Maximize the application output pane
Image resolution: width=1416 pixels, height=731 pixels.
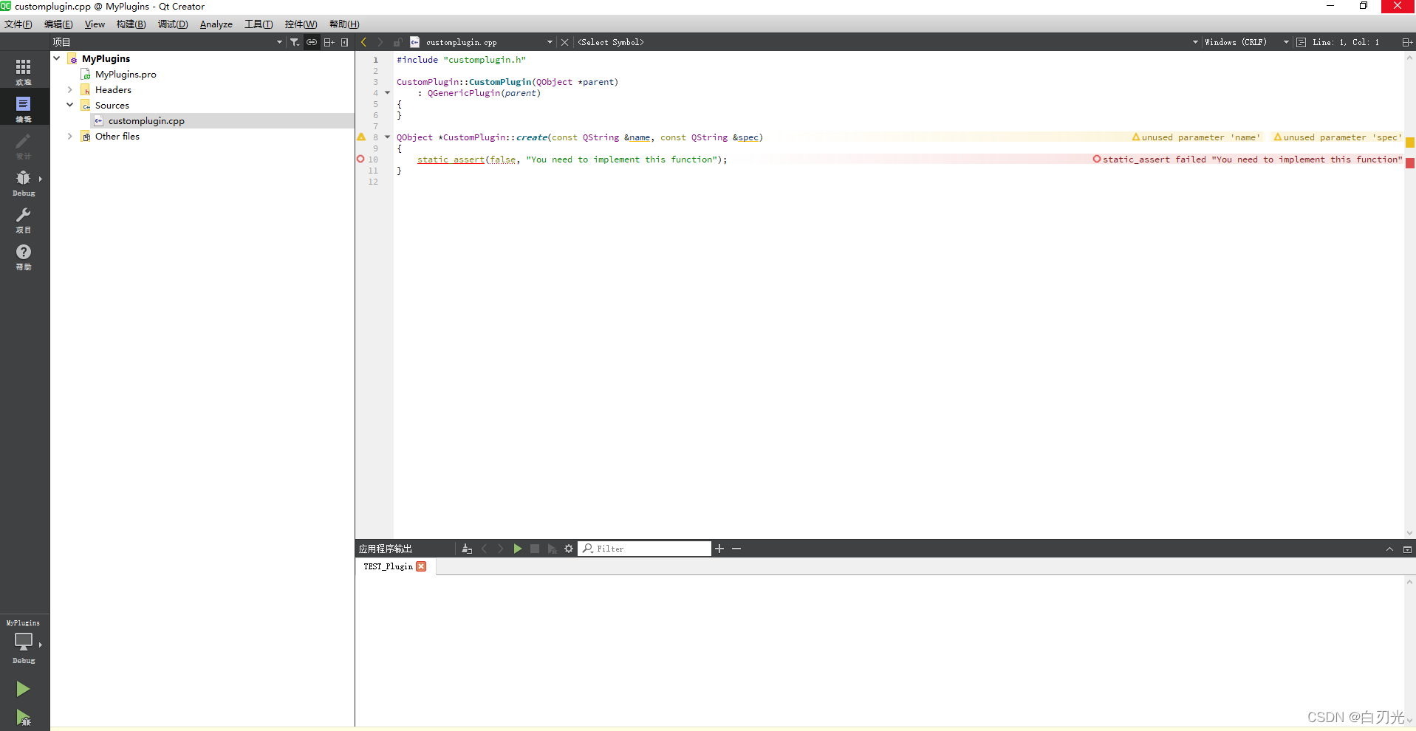point(1407,549)
